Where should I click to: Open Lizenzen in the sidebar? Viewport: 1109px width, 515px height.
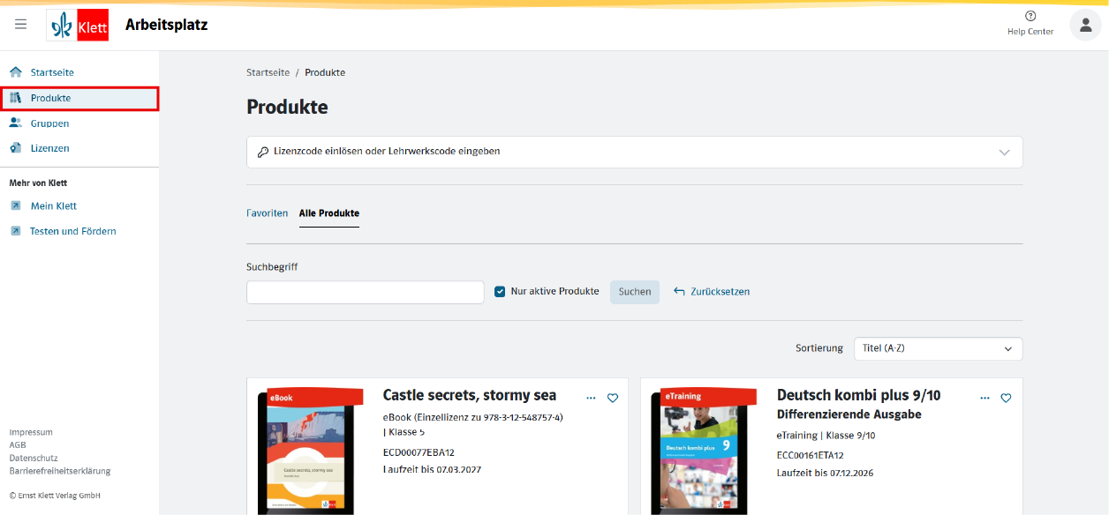coord(49,148)
